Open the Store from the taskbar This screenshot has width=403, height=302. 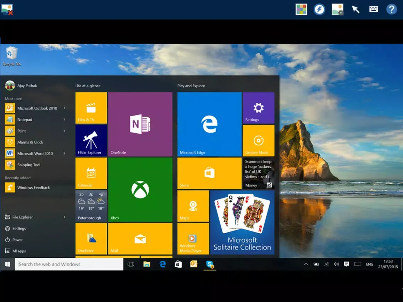click(178, 264)
